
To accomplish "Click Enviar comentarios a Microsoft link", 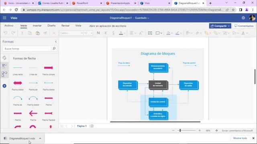I will pos(237,131).
